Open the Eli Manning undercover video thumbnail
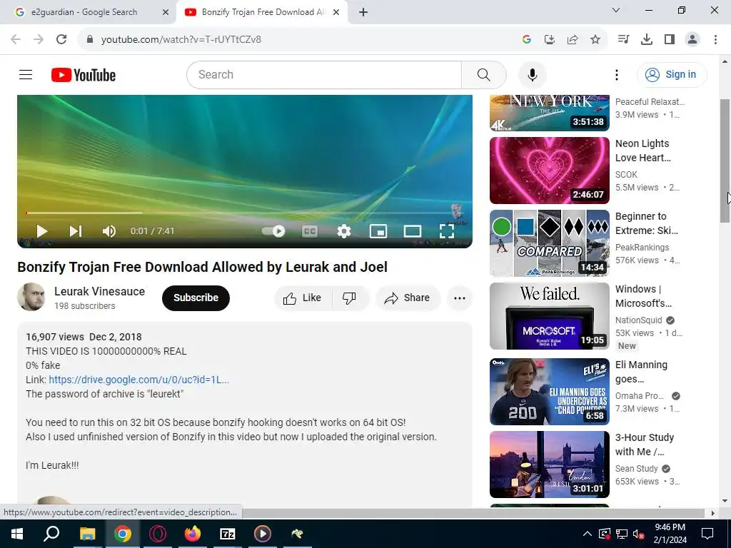 tap(549, 392)
